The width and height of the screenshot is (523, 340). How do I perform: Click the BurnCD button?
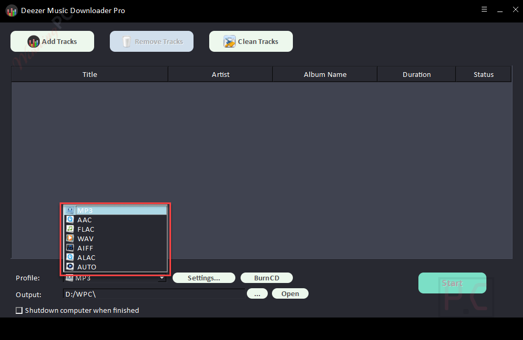pyautogui.click(x=267, y=278)
